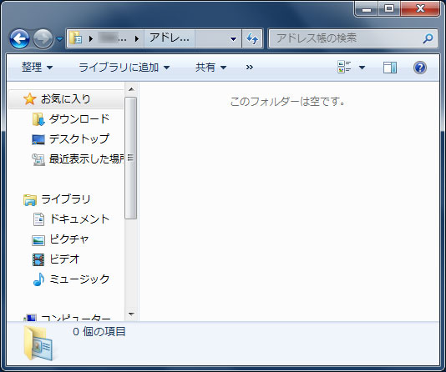Go back with the blue Back arrow

(x=19, y=38)
